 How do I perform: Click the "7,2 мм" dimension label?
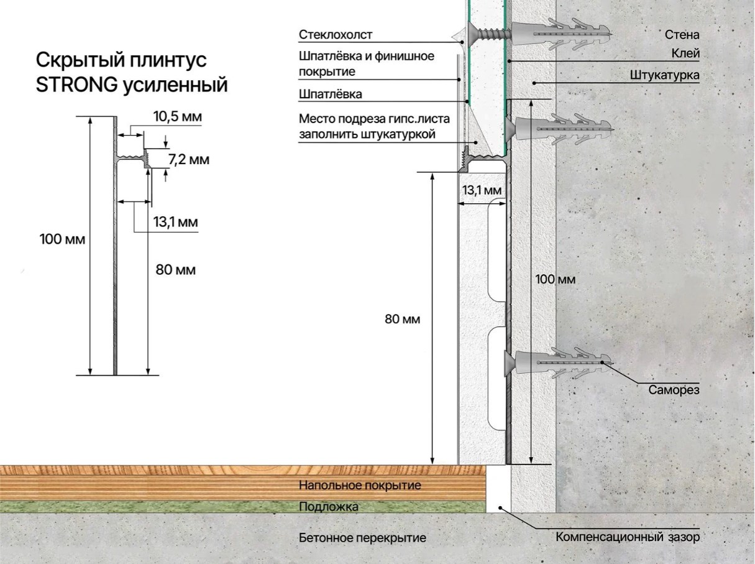point(189,160)
